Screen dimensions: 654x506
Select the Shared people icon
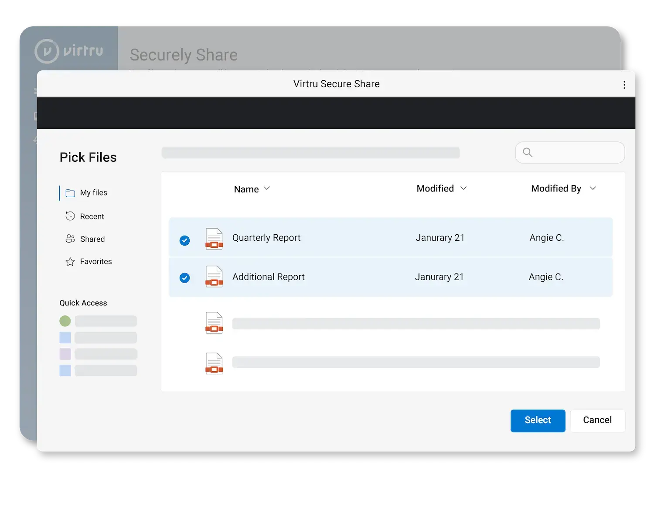tap(70, 239)
